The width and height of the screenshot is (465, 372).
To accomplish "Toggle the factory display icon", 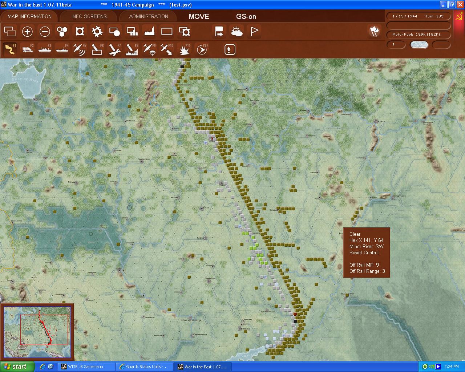I will 149,32.
